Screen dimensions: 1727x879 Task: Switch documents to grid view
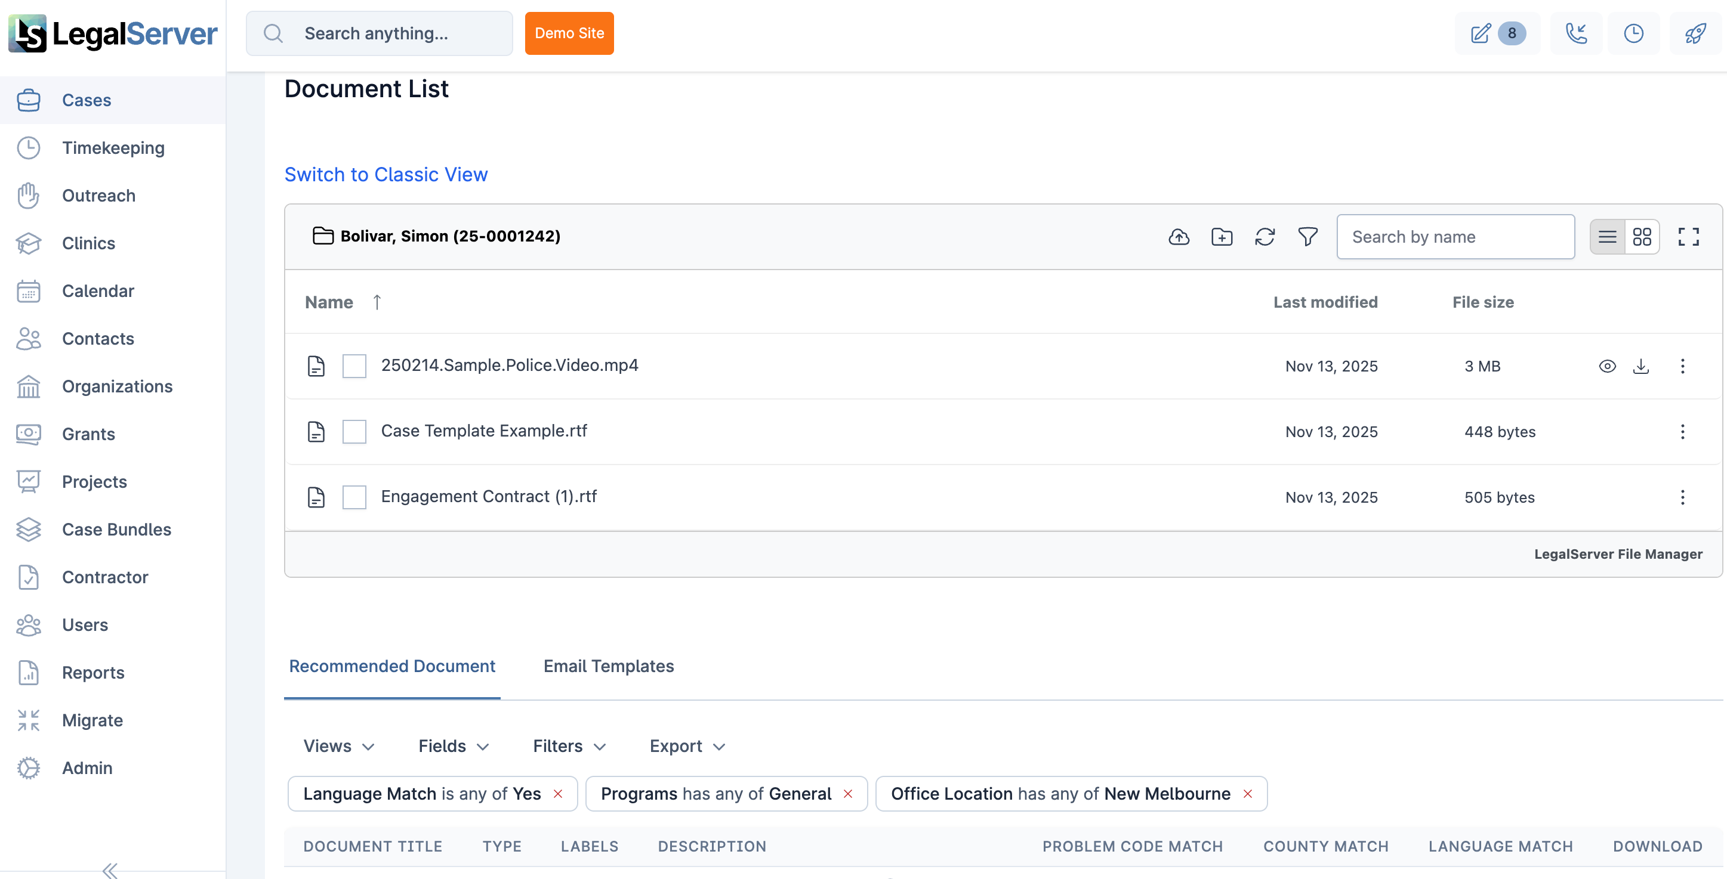pos(1642,237)
